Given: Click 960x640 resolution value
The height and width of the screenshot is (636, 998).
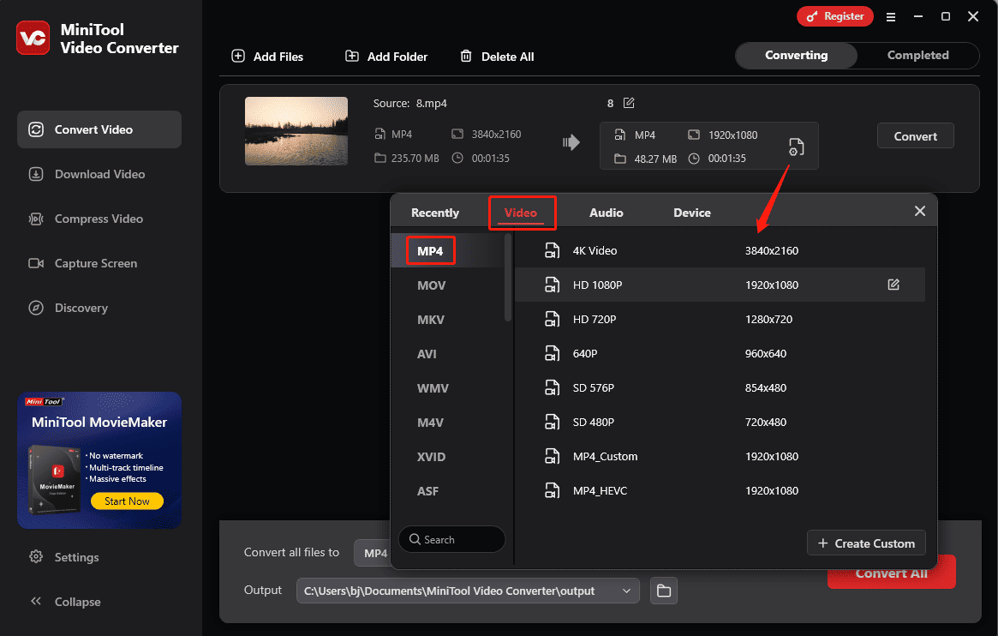Looking at the screenshot, I should coord(766,354).
